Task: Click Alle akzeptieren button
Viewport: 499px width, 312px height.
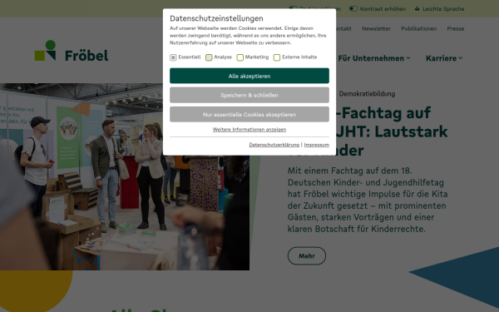Action: [249, 76]
